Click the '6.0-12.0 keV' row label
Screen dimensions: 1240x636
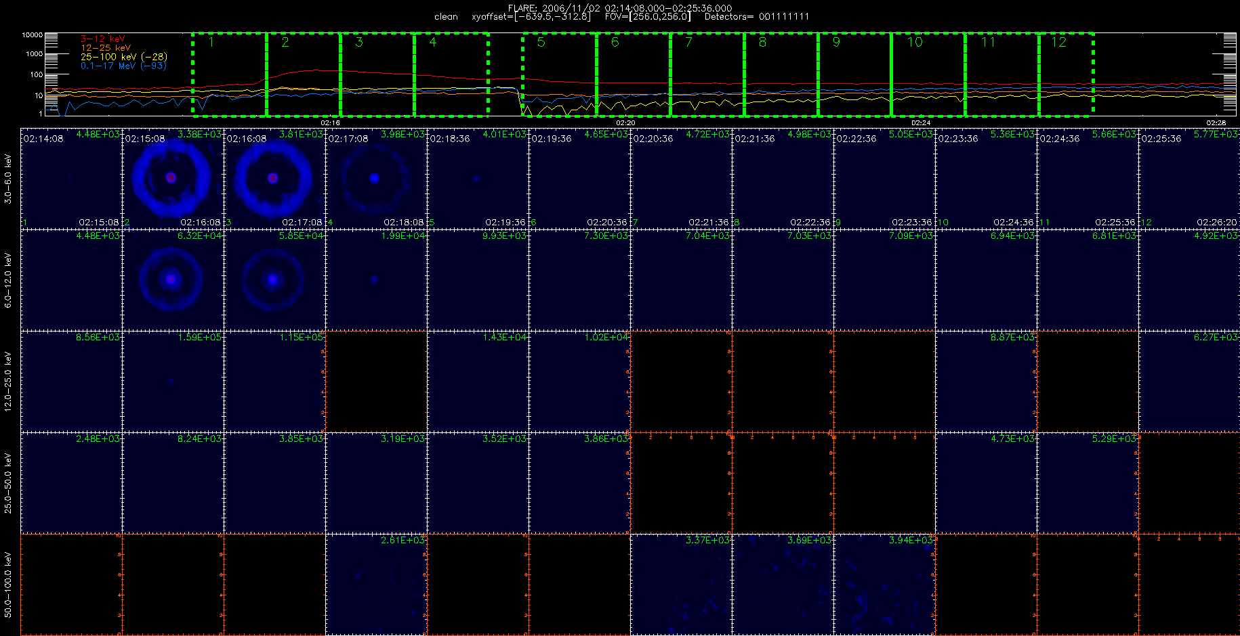tap(8, 280)
